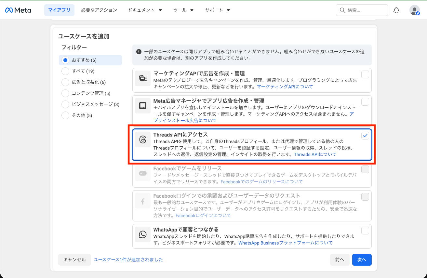This screenshot has width=427, height=278.
Task: Go to the マイアプリ tab
Action: coord(59,10)
